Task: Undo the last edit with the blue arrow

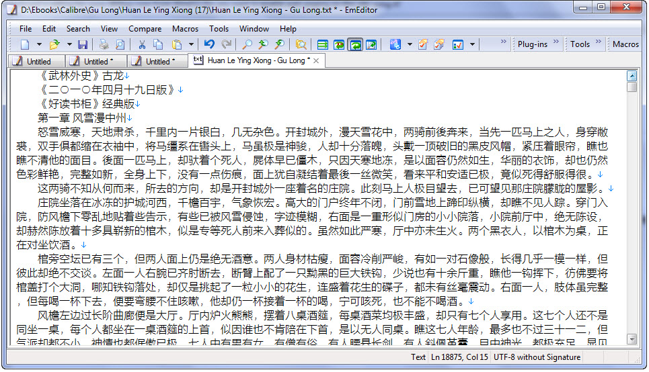Action: 209,44
